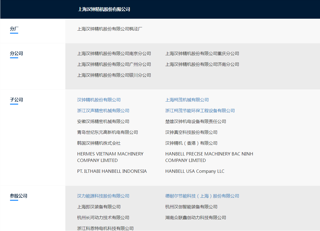The width and height of the screenshot is (320, 231).
Task: Click 浙江科恩特电机科技有限公司 entry
Action: tap(105, 228)
